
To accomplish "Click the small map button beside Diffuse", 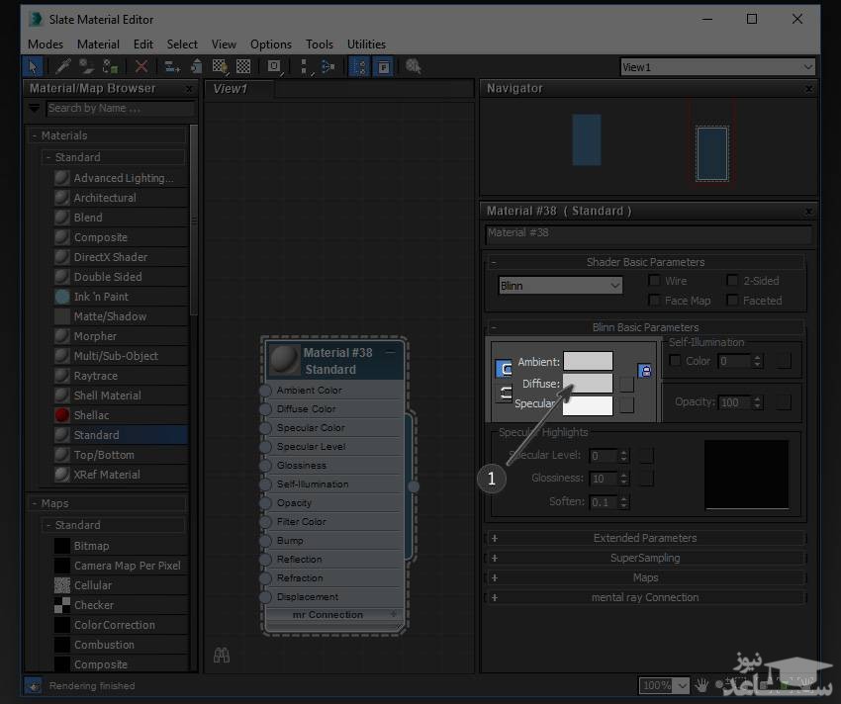I will [x=626, y=384].
